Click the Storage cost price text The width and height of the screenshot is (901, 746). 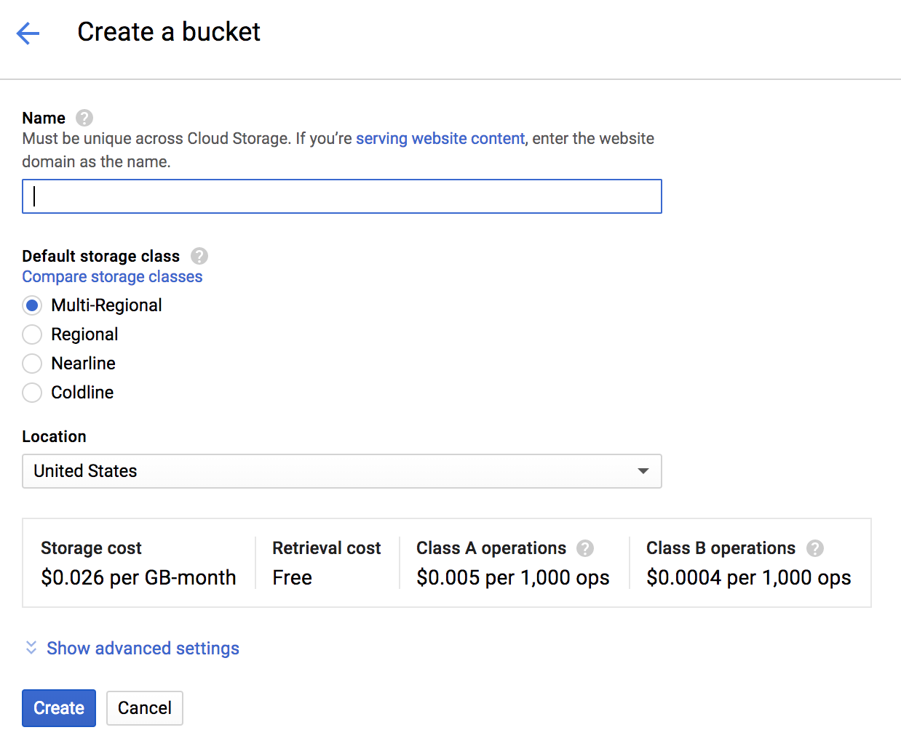(x=138, y=577)
